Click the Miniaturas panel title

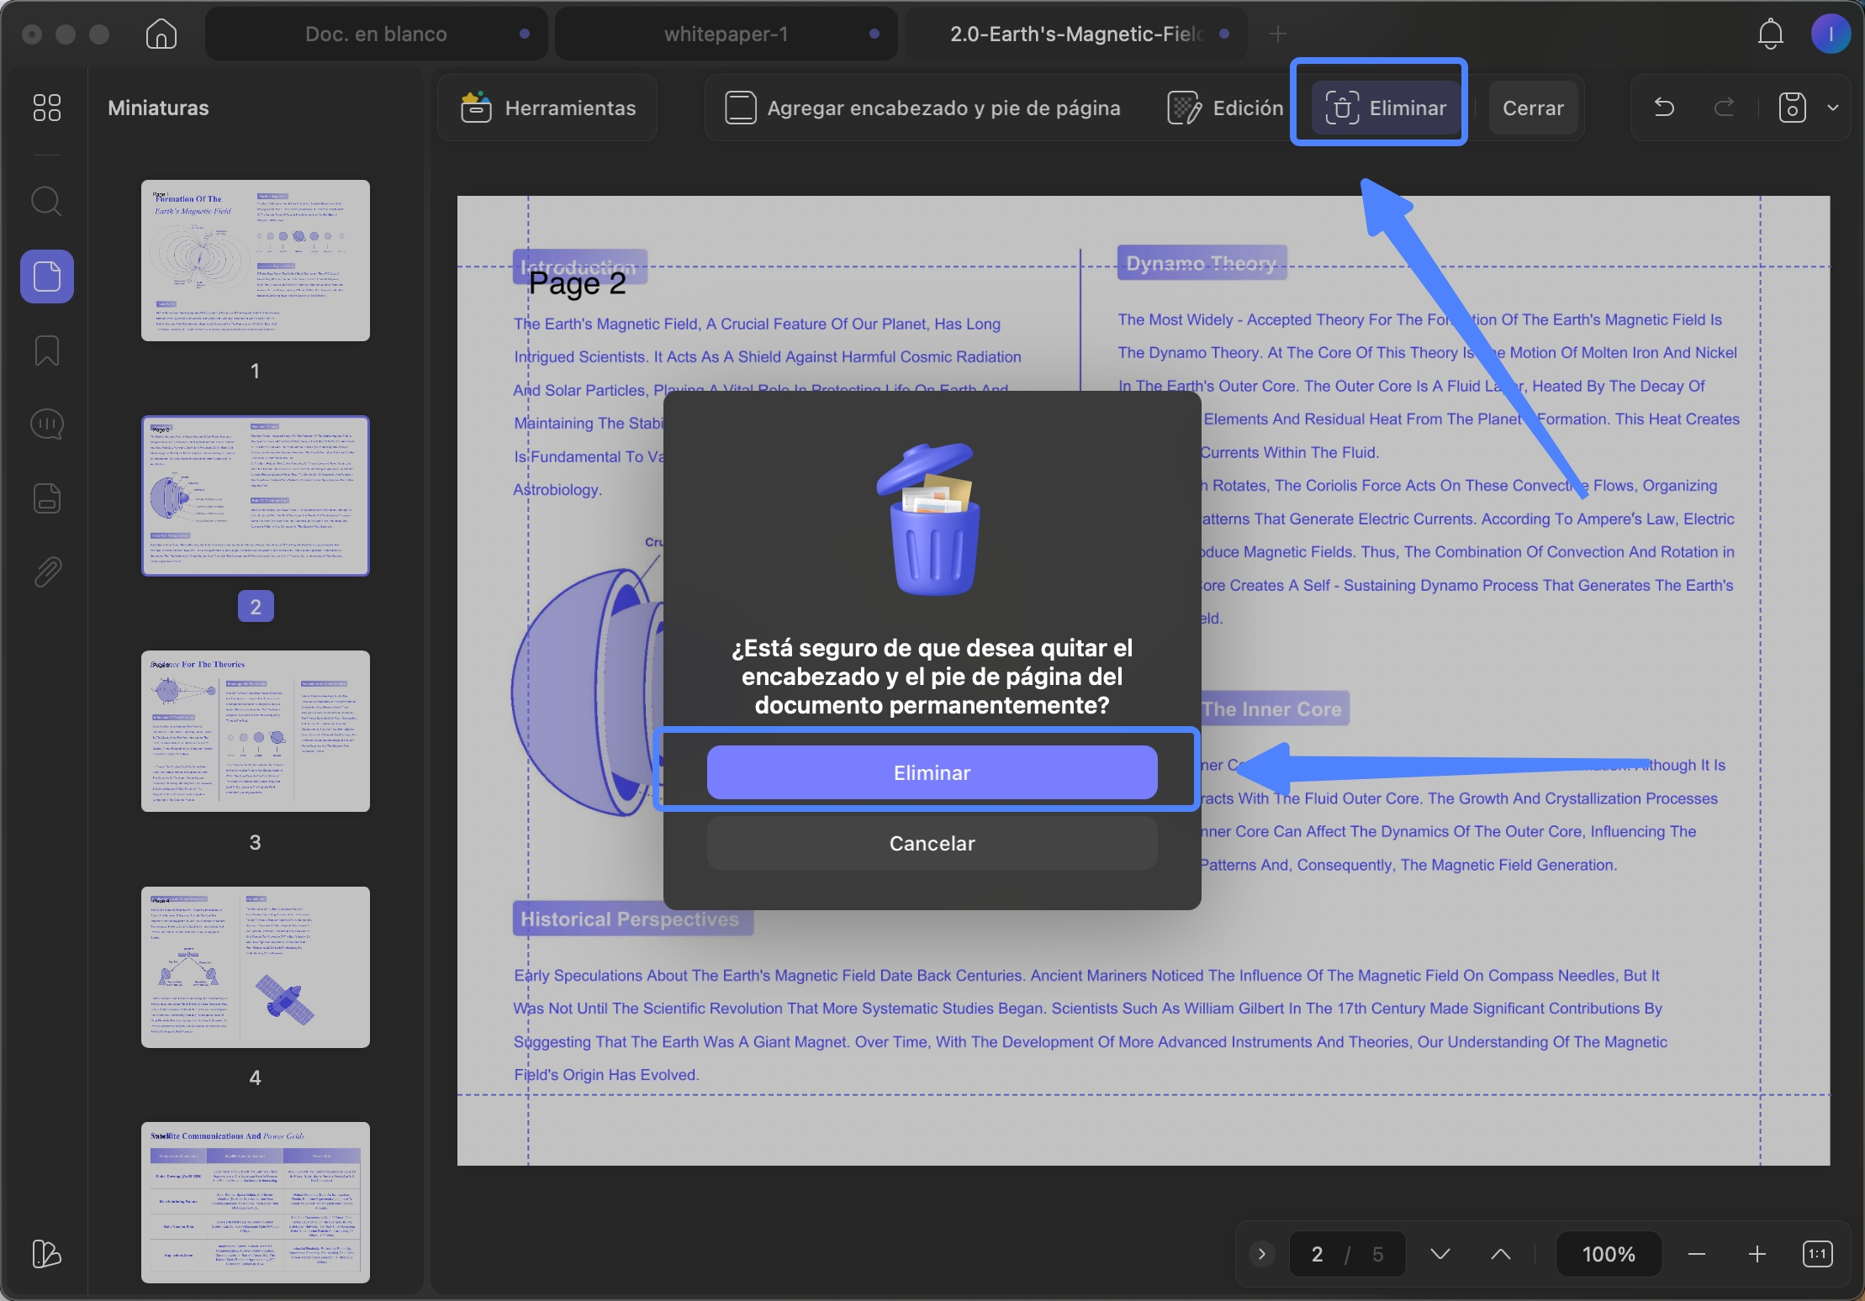click(x=158, y=108)
